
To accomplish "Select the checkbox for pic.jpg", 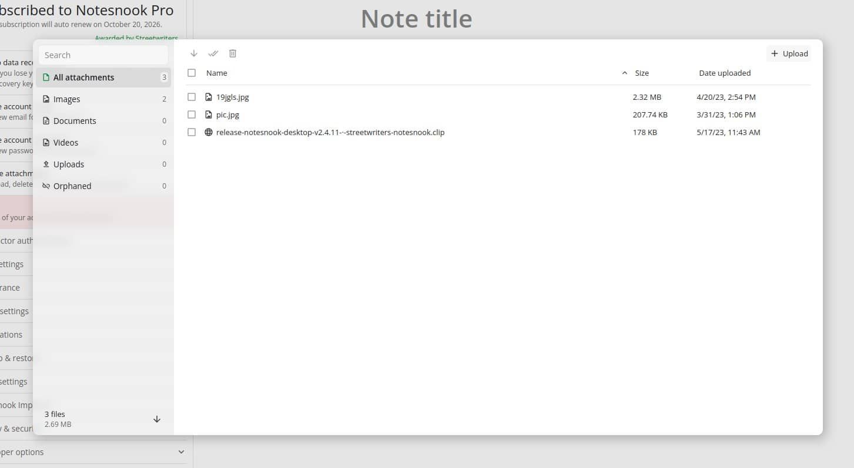I will click(192, 114).
